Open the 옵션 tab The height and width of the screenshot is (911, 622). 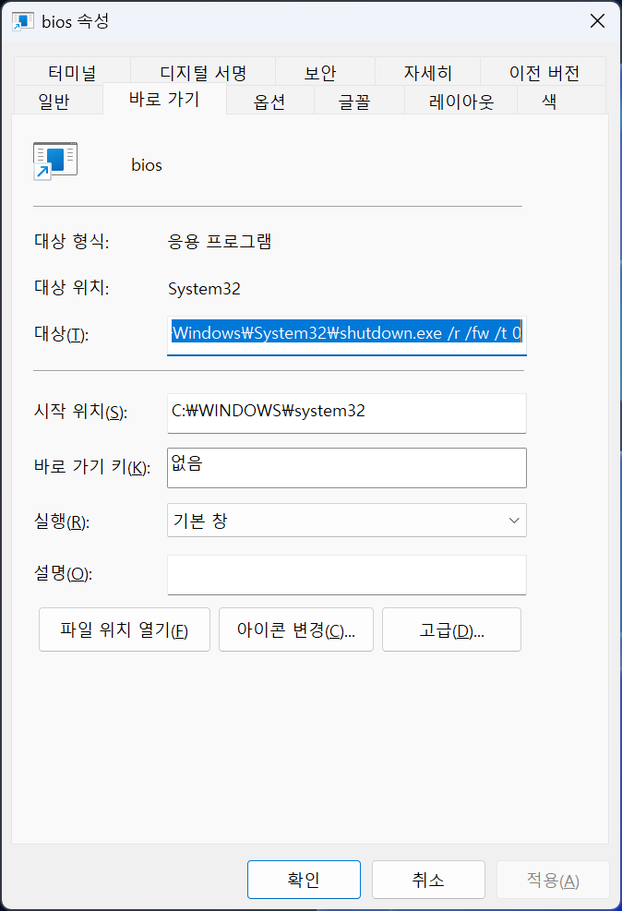pos(269,102)
